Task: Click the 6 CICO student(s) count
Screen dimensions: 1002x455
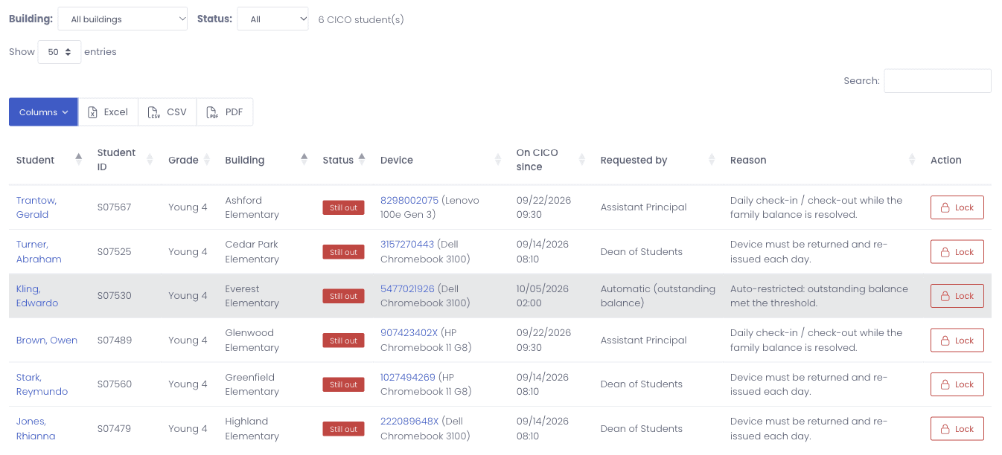Action: point(361,19)
